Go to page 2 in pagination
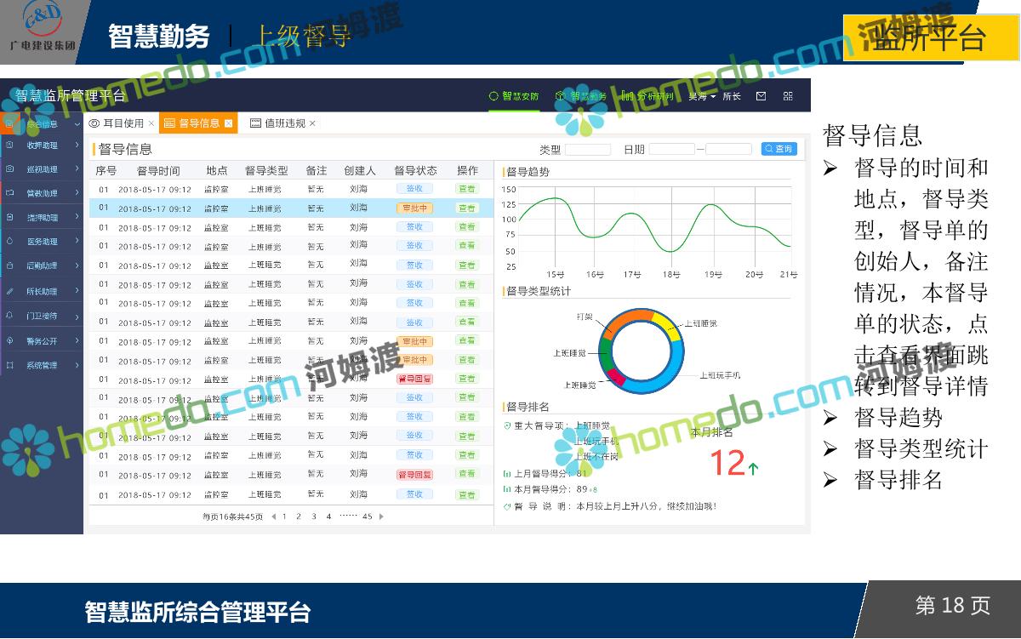Viewport: 1021px width, 639px height. 299,516
